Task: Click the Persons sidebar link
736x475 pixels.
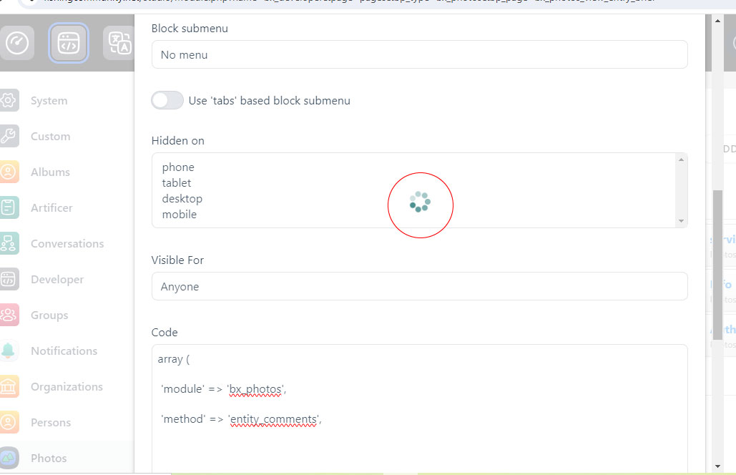Action: pos(51,423)
